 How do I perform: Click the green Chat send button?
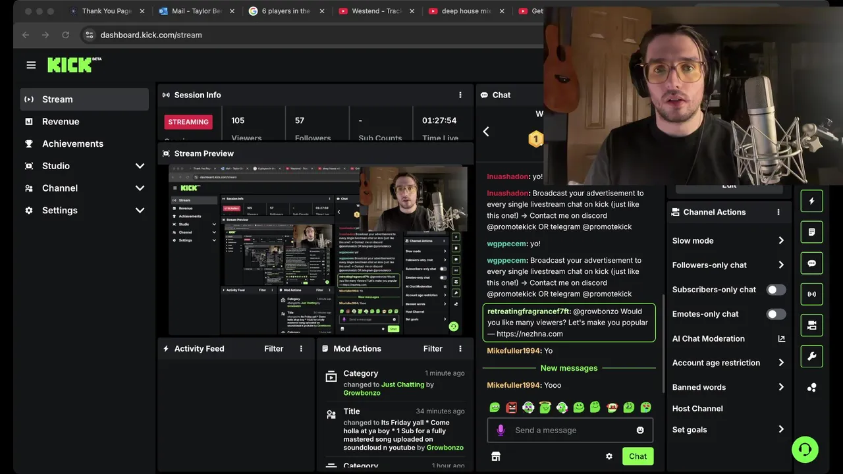(x=638, y=456)
